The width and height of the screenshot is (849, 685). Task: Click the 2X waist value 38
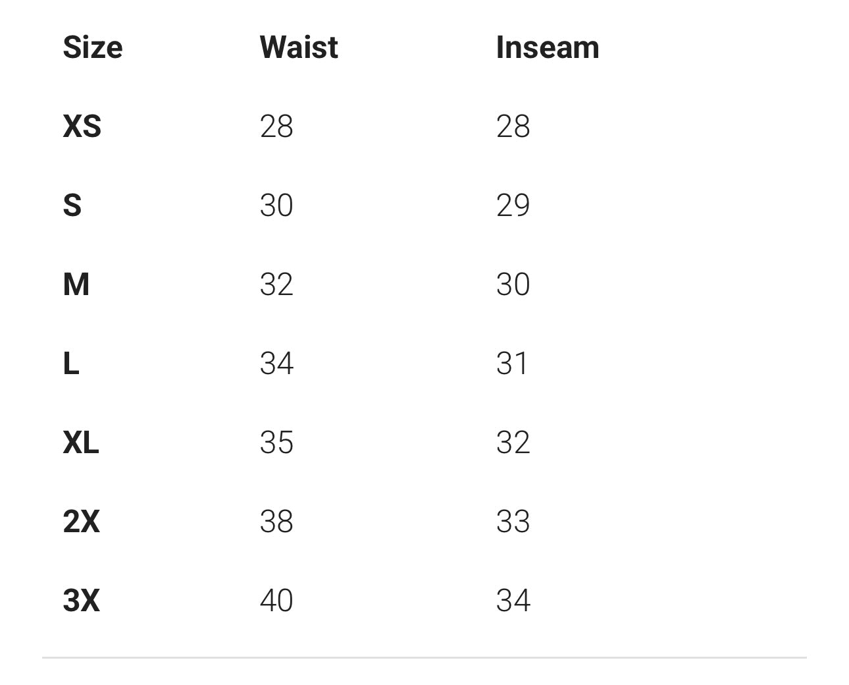pos(276,521)
